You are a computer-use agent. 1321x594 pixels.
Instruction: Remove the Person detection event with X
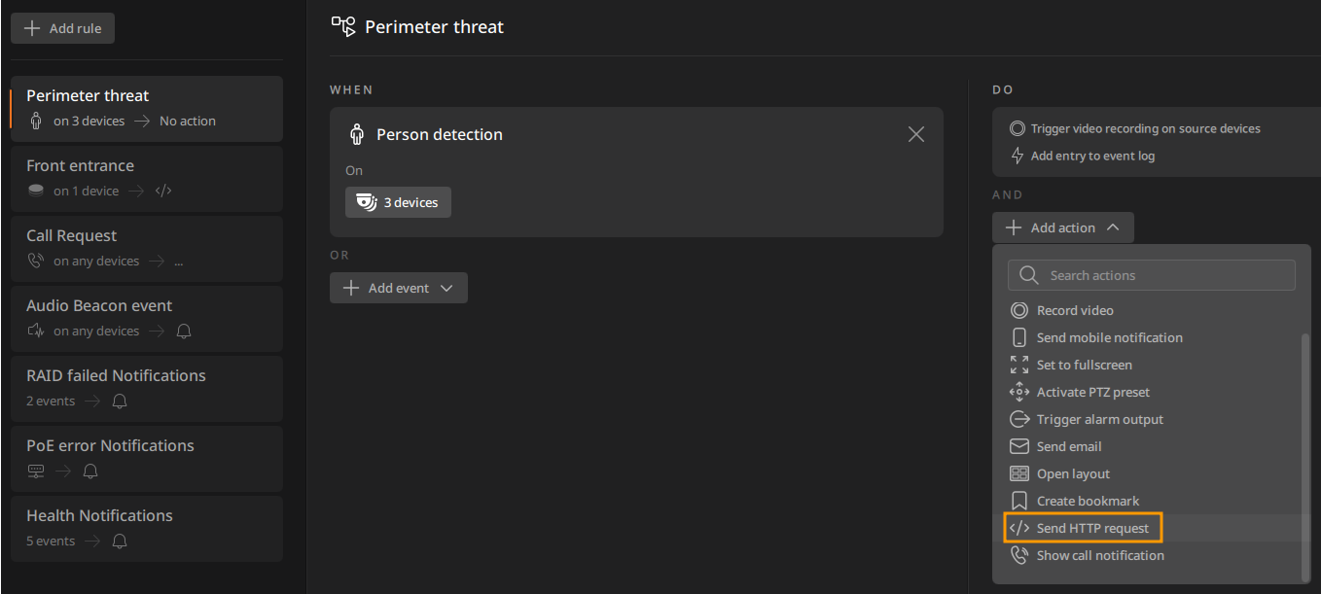click(916, 134)
